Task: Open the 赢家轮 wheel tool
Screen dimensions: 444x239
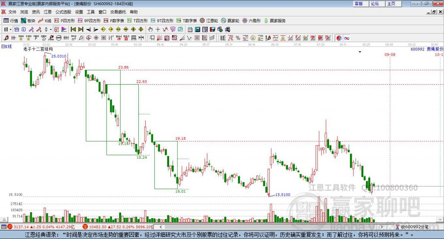Action: pos(230,21)
